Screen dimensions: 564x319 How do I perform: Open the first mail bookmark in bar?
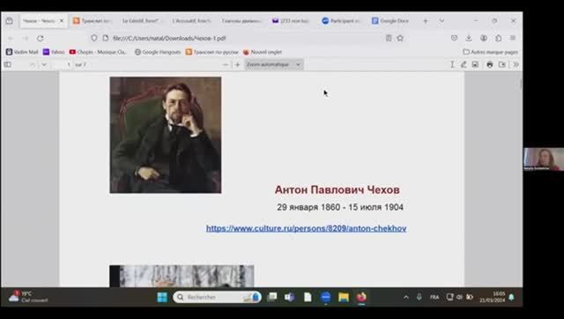(22, 52)
